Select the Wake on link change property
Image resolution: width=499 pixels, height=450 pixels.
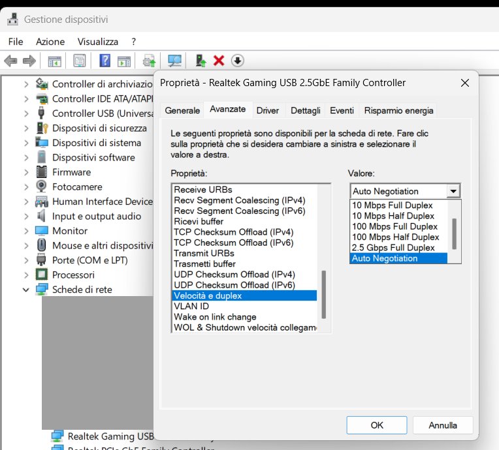point(244,317)
